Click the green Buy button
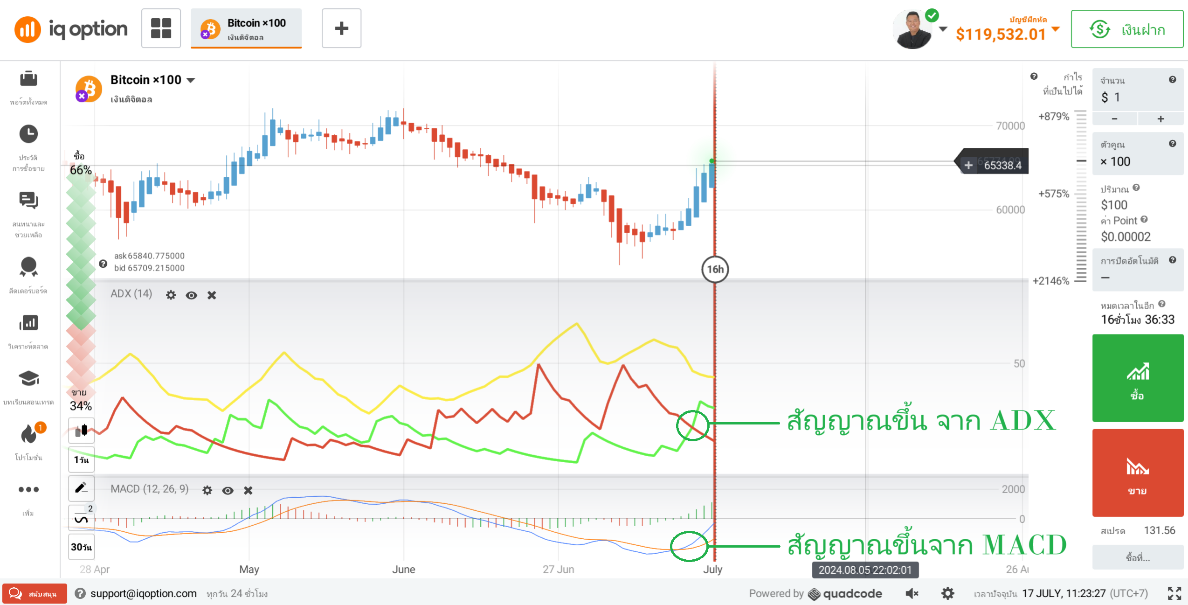This screenshot has height=605, width=1188. [1138, 378]
